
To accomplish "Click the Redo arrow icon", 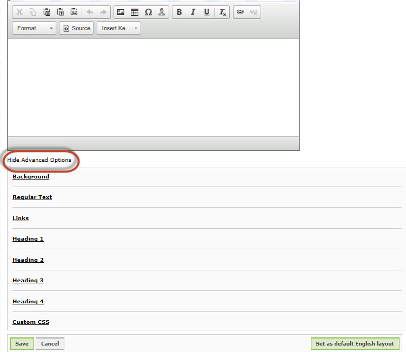I will coord(103,12).
